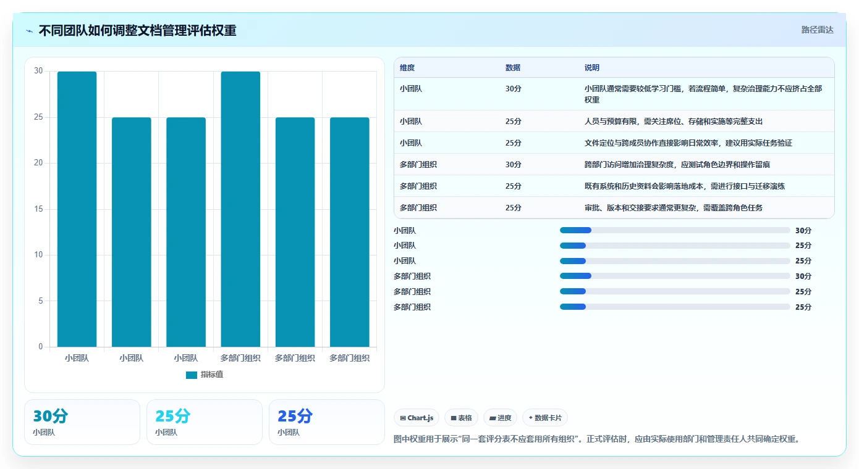Screen dimensions: 859x469
Task: Click the lightning icon beside the page title
Action: point(29,30)
